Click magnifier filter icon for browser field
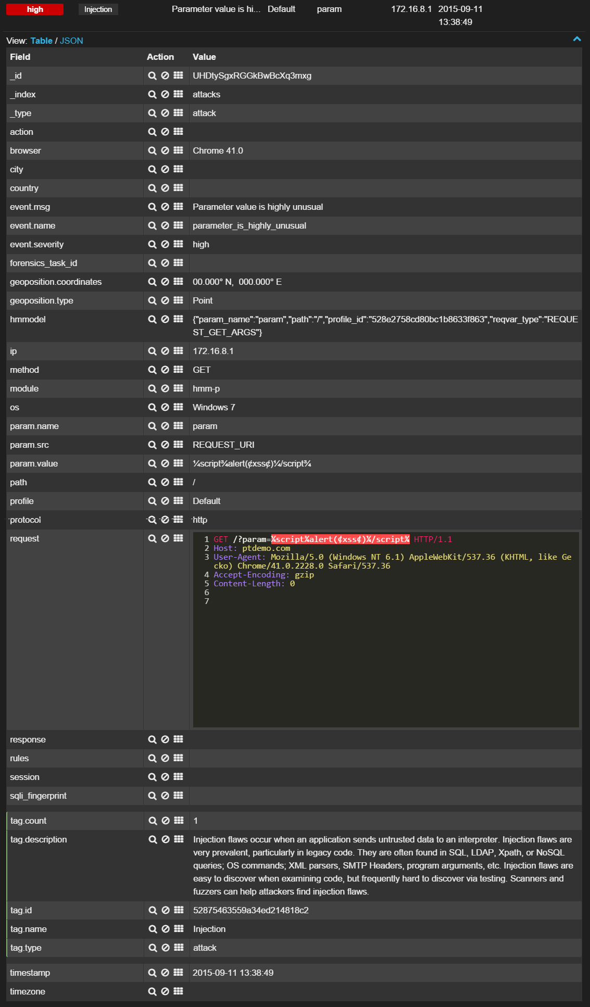The height and width of the screenshot is (1007, 590). (152, 150)
